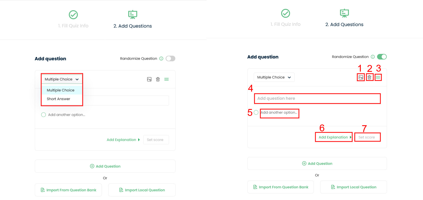
Task: Click the Set score field labeled 7
Action: 367,137
